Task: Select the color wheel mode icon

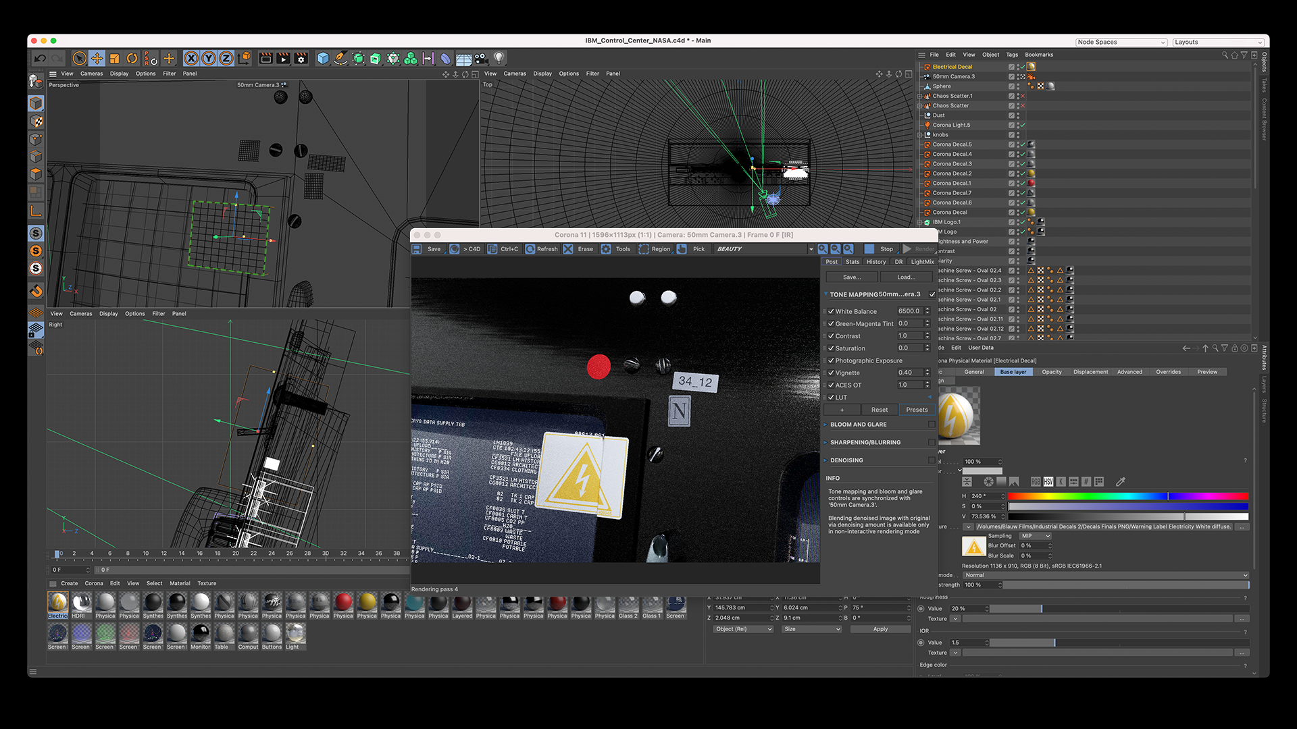Action: pyautogui.click(x=988, y=481)
